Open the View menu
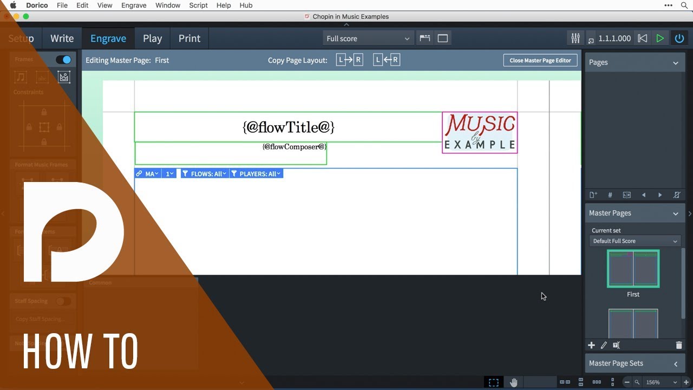This screenshot has width=693, height=390. pos(104,5)
